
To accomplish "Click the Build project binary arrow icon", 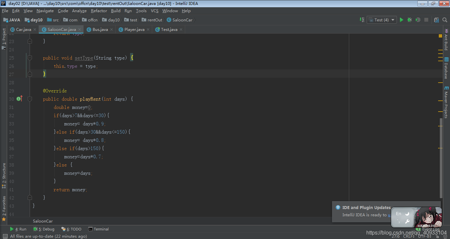I will [x=362, y=20].
